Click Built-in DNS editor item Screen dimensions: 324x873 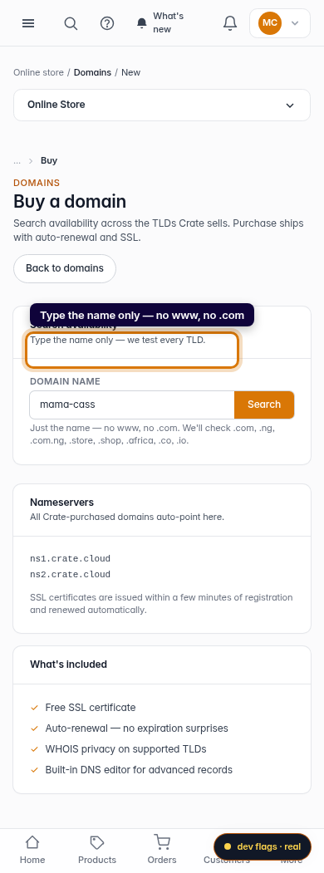coord(131,770)
